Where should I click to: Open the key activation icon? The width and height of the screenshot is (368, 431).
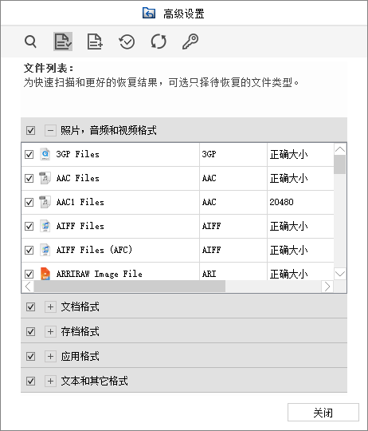pyautogui.click(x=190, y=42)
